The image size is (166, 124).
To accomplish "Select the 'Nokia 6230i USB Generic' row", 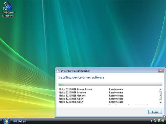I will (72, 96).
